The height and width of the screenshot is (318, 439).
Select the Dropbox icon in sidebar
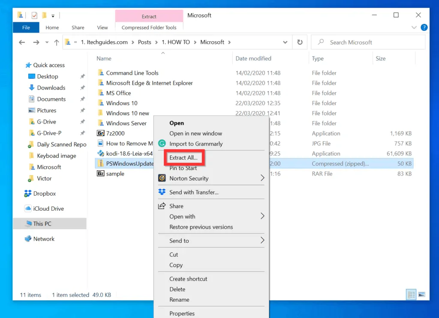pyautogui.click(x=28, y=194)
